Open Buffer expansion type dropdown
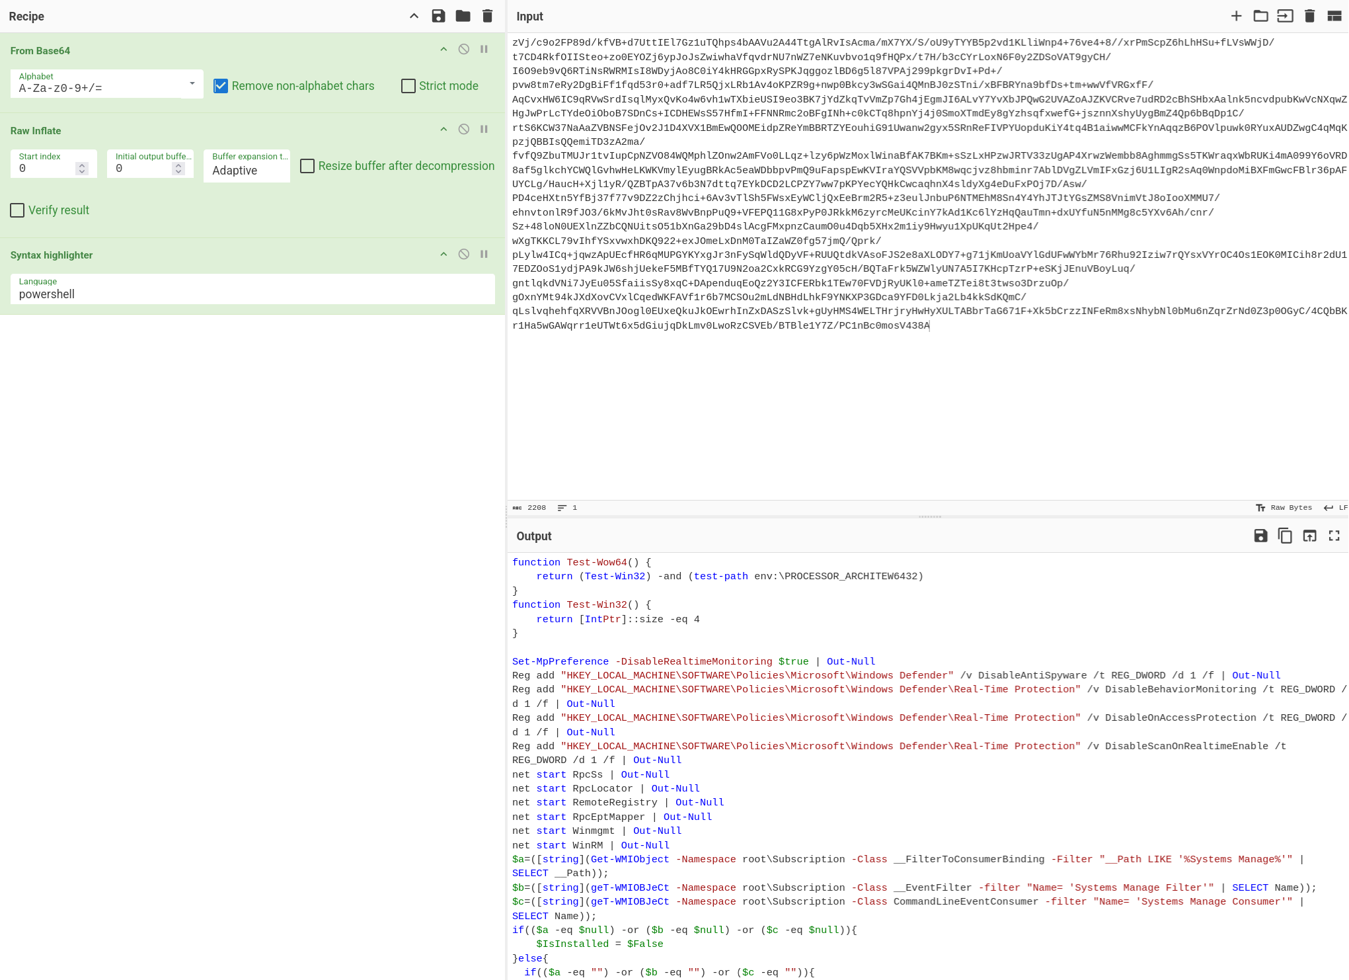Image resolution: width=1349 pixels, height=980 pixels. pyautogui.click(x=247, y=166)
